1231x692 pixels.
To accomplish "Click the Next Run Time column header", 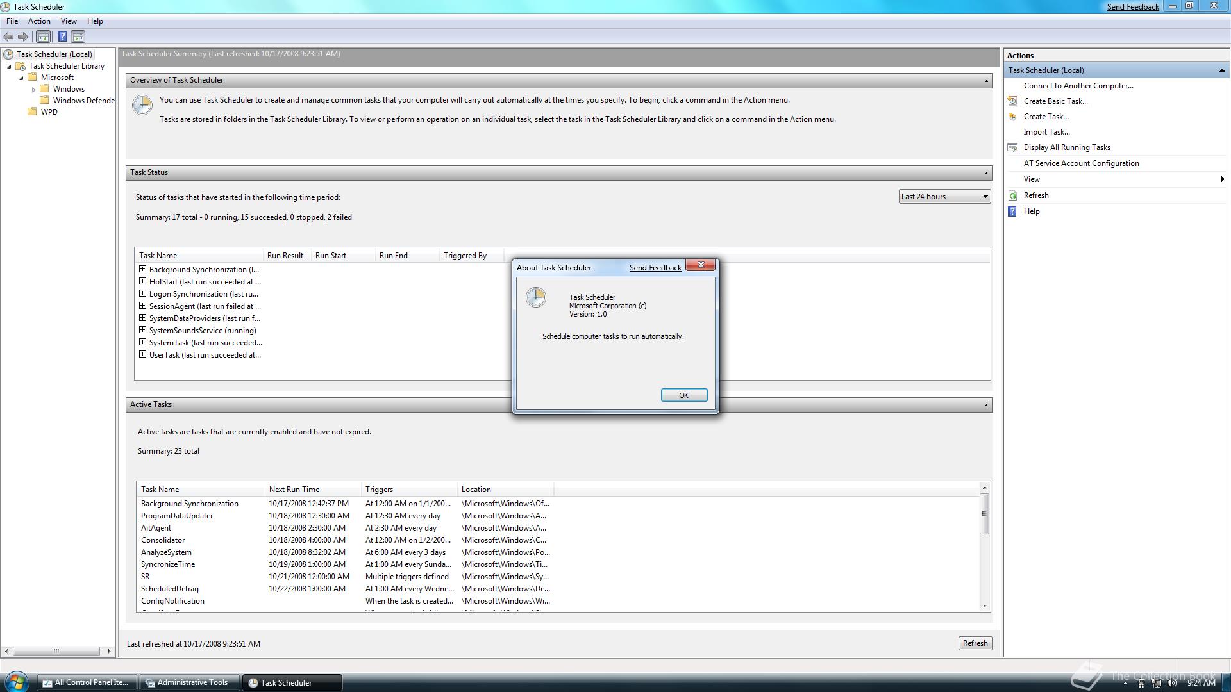I will point(313,490).
